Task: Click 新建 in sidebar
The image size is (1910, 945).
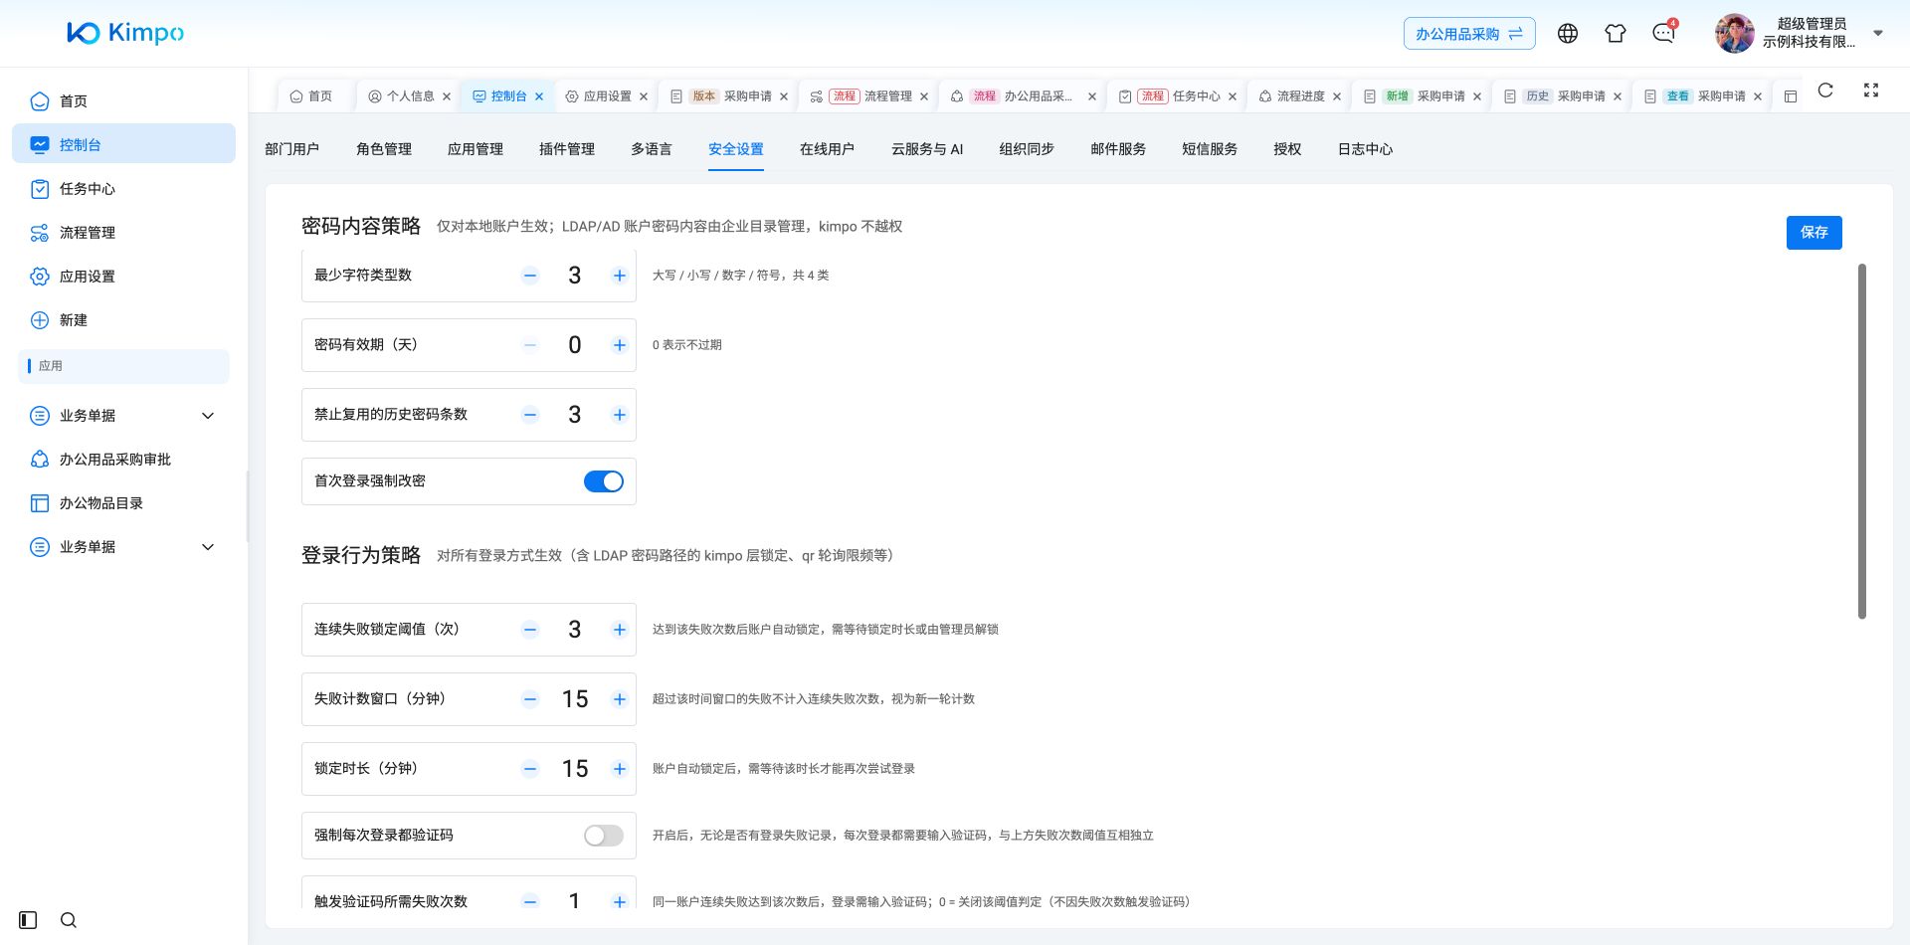Action: pos(123,320)
